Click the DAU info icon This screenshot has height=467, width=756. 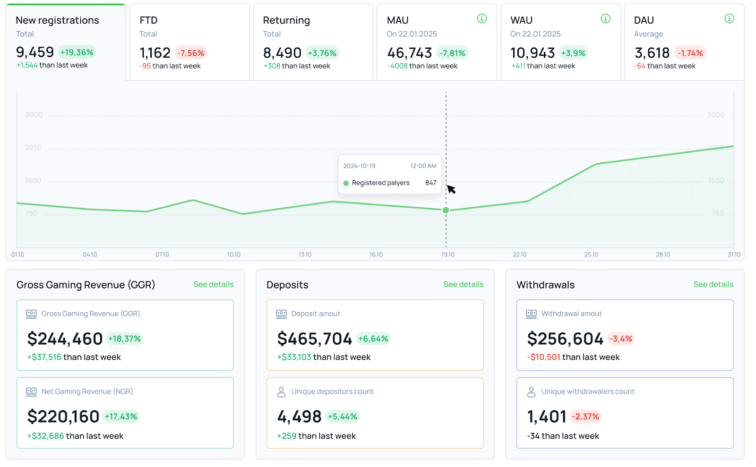pyautogui.click(x=729, y=19)
